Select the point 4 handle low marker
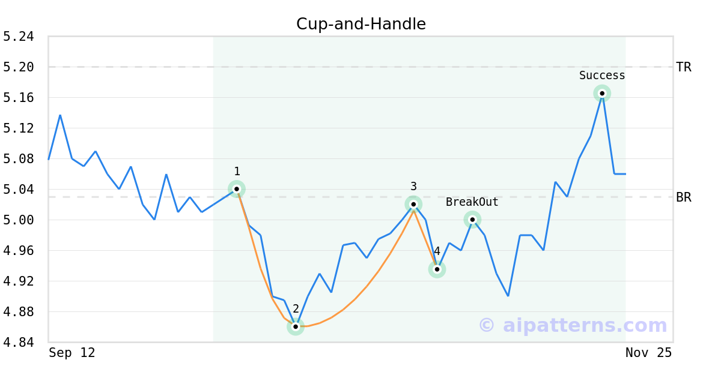The height and width of the screenshot is (378, 721). click(x=437, y=269)
